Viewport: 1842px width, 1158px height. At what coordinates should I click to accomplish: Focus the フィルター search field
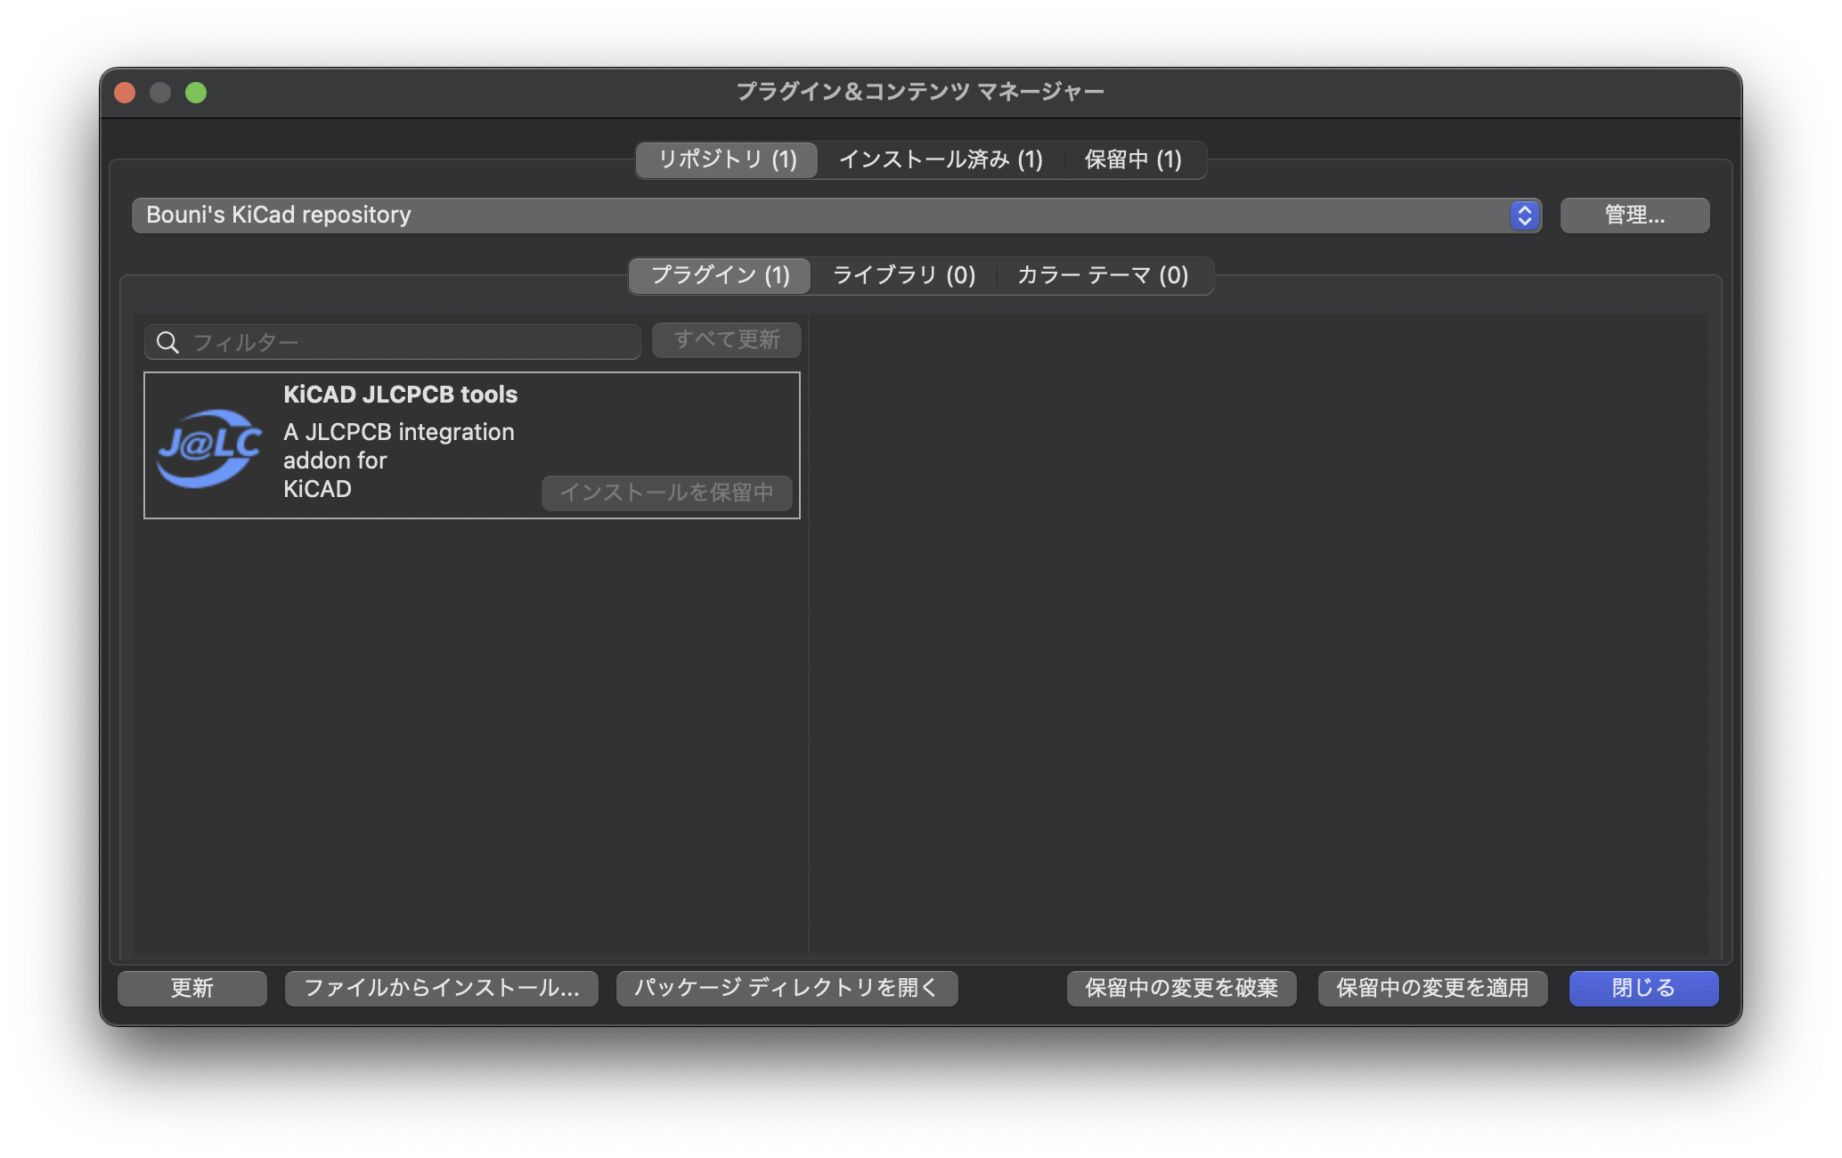point(392,342)
